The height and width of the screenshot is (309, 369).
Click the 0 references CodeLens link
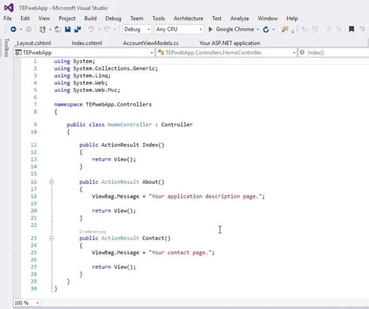pyautogui.click(x=92, y=232)
